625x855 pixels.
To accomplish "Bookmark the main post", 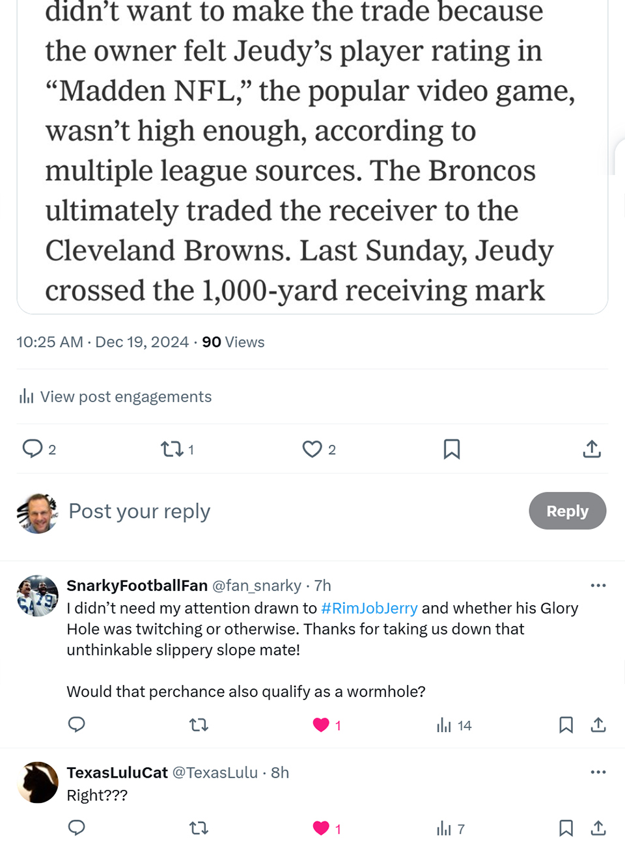I will coord(452,449).
